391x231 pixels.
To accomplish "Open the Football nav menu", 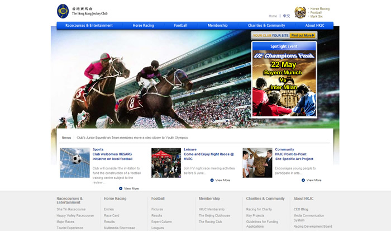I will click(181, 26).
